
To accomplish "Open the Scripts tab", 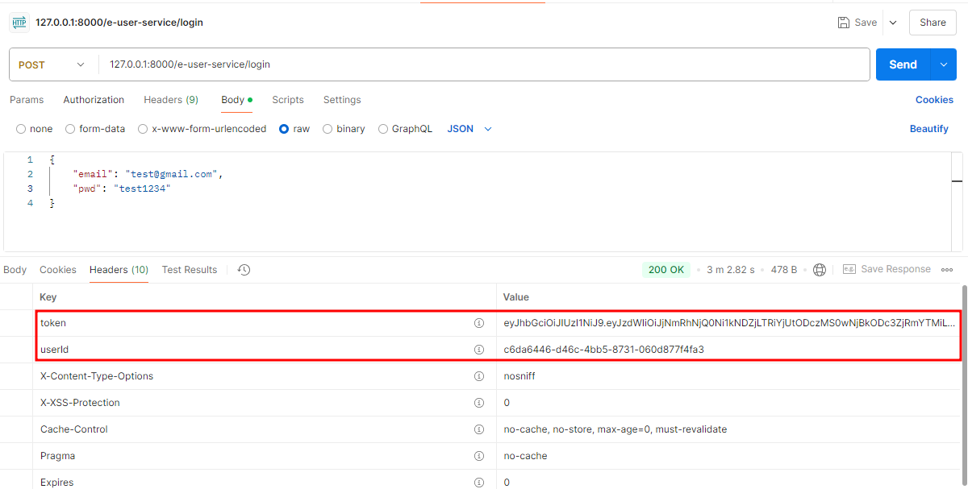I will point(288,100).
